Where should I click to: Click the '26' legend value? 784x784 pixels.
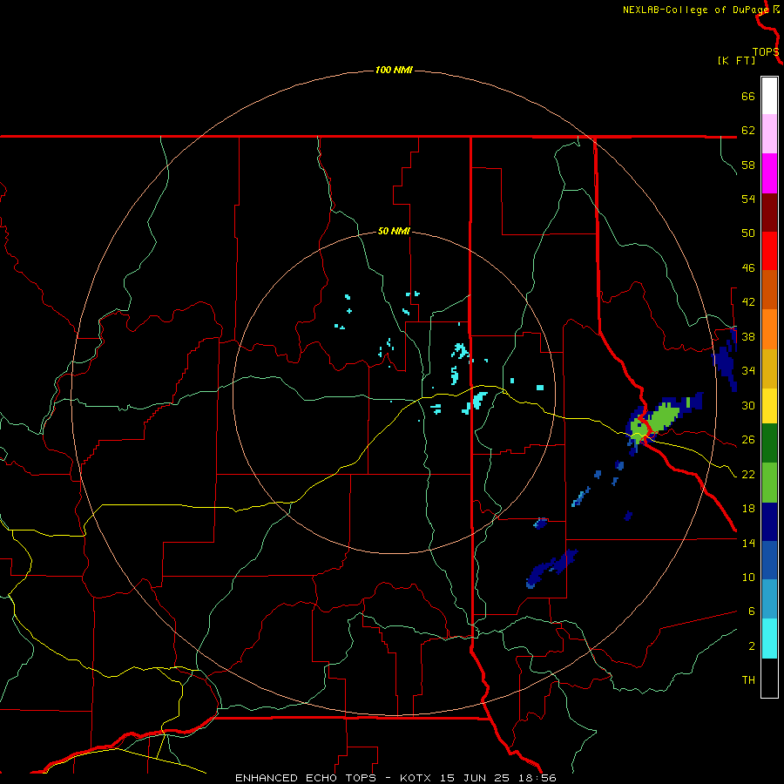[x=748, y=440]
